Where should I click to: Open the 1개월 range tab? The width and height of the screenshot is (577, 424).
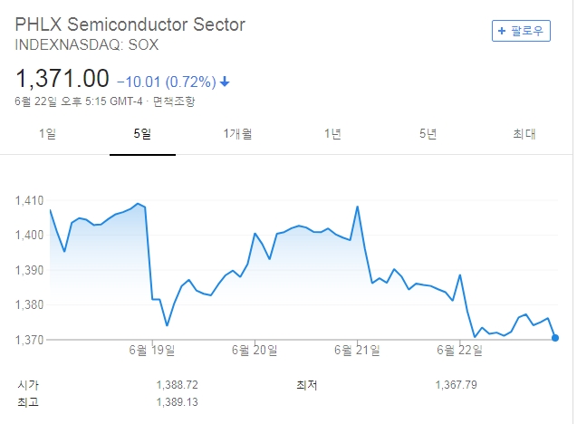237,134
